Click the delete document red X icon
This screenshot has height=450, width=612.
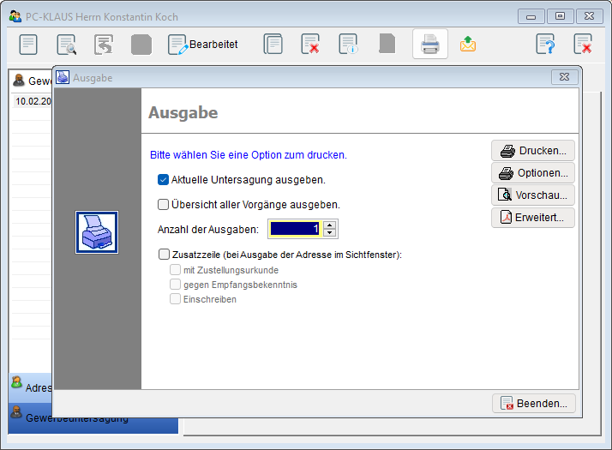pos(310,45)
